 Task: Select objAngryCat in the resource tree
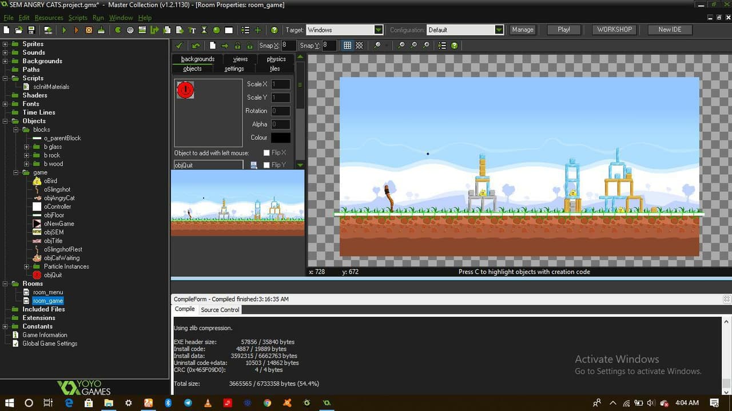click(59, 198)
